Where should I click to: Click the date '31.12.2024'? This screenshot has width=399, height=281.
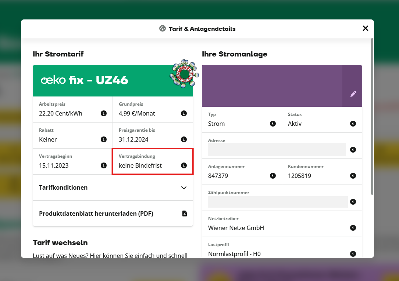coord(133,139)
